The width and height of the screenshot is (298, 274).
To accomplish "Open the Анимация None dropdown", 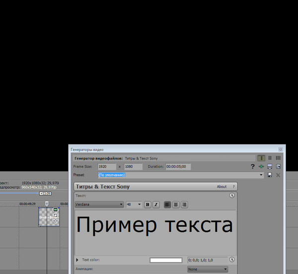I will 208,269.
